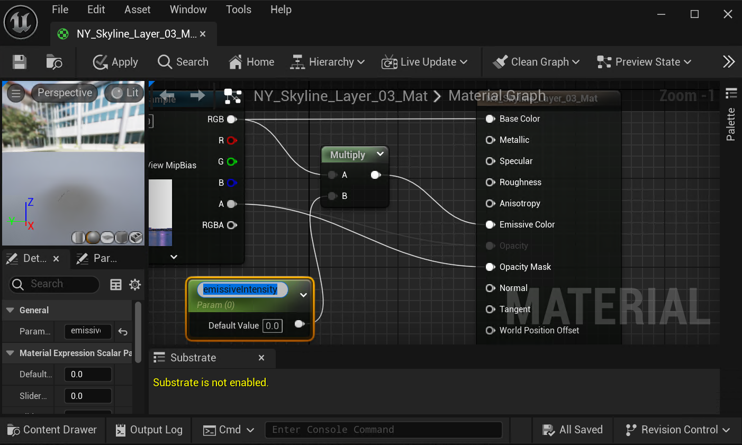
Task: Collapse the General section
Action: (10, 310)
